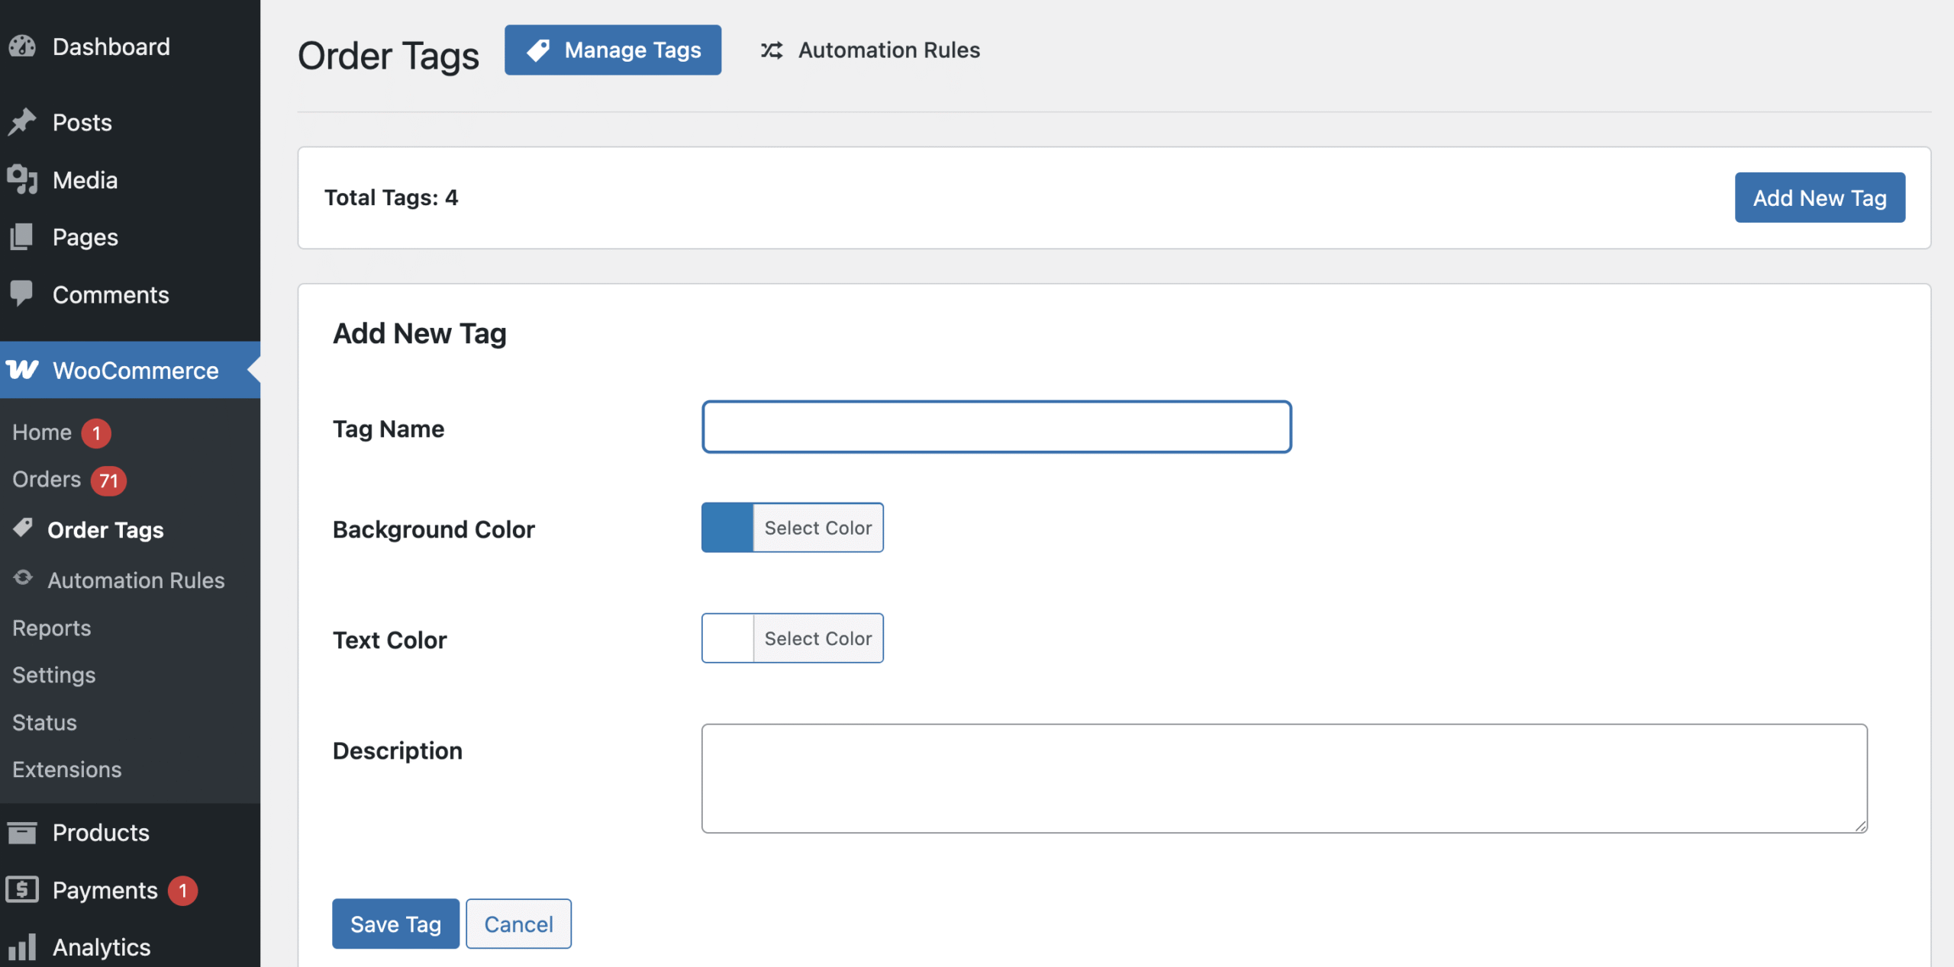
Task: Click the blue background color swatch
Action: (x=727, y=528)
